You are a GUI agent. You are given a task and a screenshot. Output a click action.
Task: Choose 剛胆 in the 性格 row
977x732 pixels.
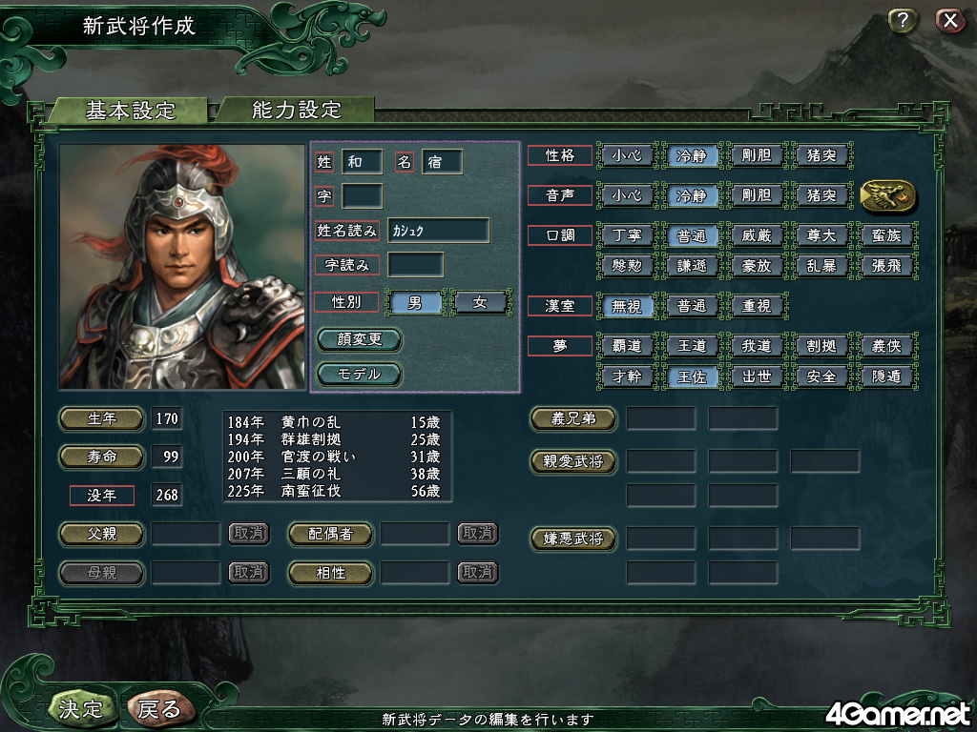pos(757,155)
